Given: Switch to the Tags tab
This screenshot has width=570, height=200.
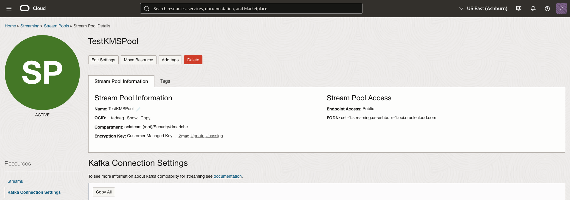Looking at the screenshot, I should [165, 81].
